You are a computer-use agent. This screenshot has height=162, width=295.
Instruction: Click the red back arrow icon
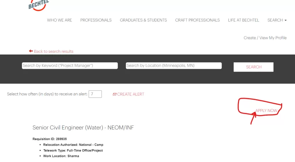tap(31, 51)
